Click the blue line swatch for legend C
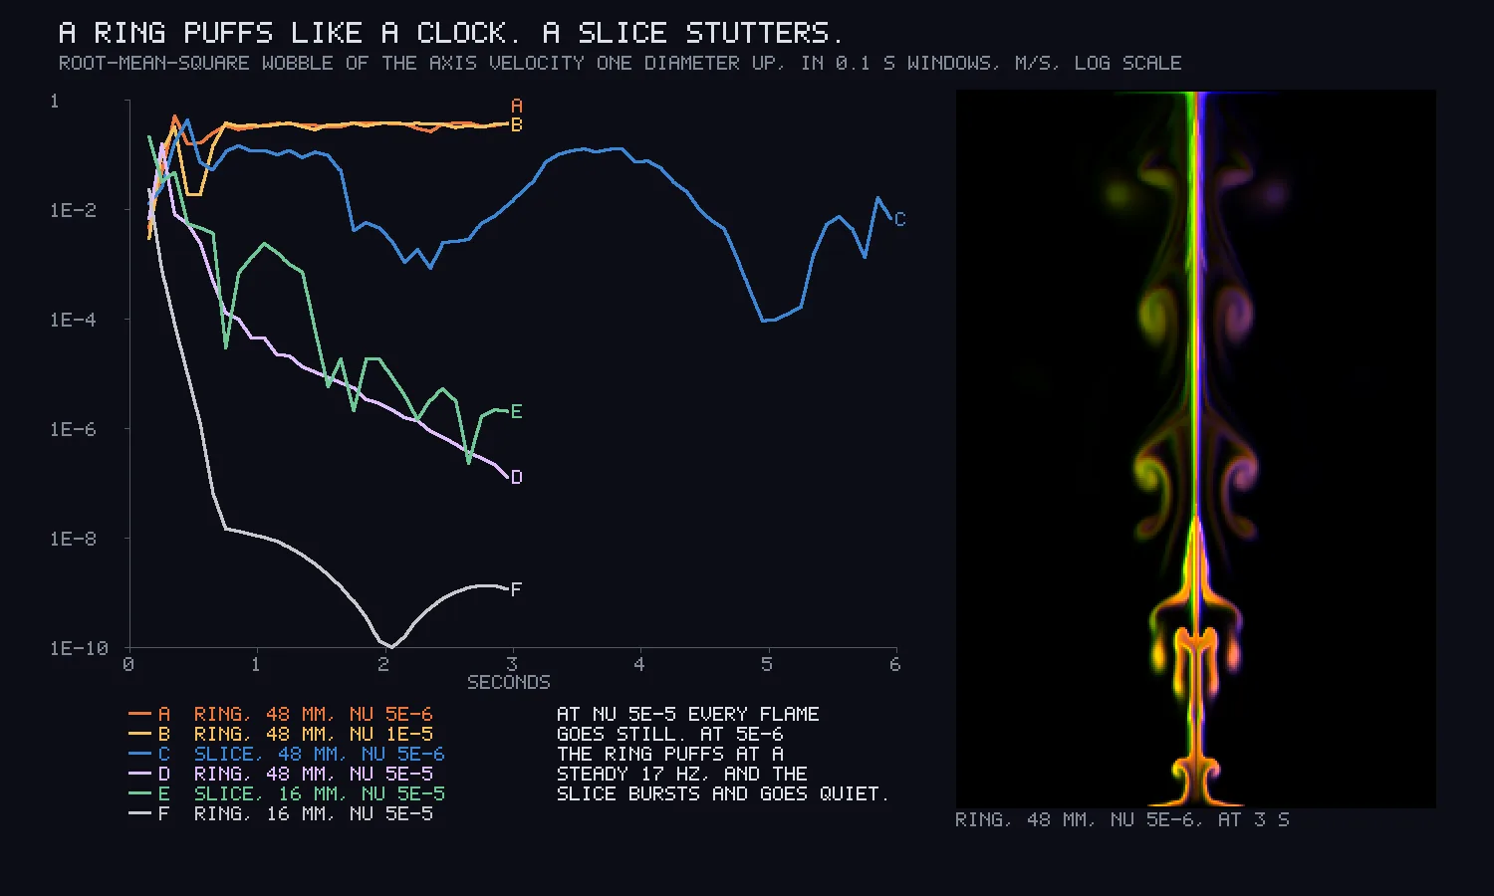 pyautogui.click(x=139, y=754)
